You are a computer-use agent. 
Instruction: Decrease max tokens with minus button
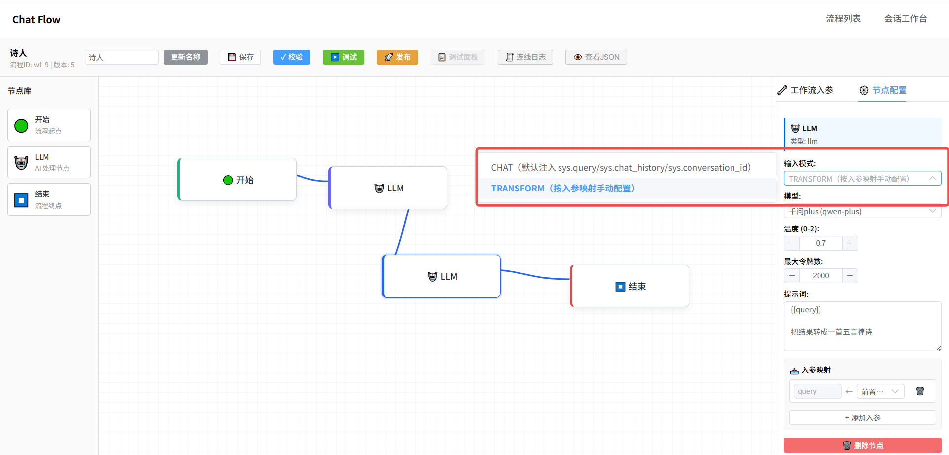(792, 276)
